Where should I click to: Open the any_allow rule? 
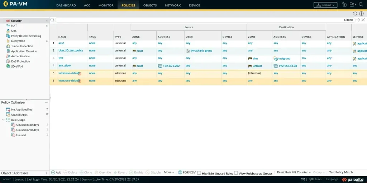point(65,66)
